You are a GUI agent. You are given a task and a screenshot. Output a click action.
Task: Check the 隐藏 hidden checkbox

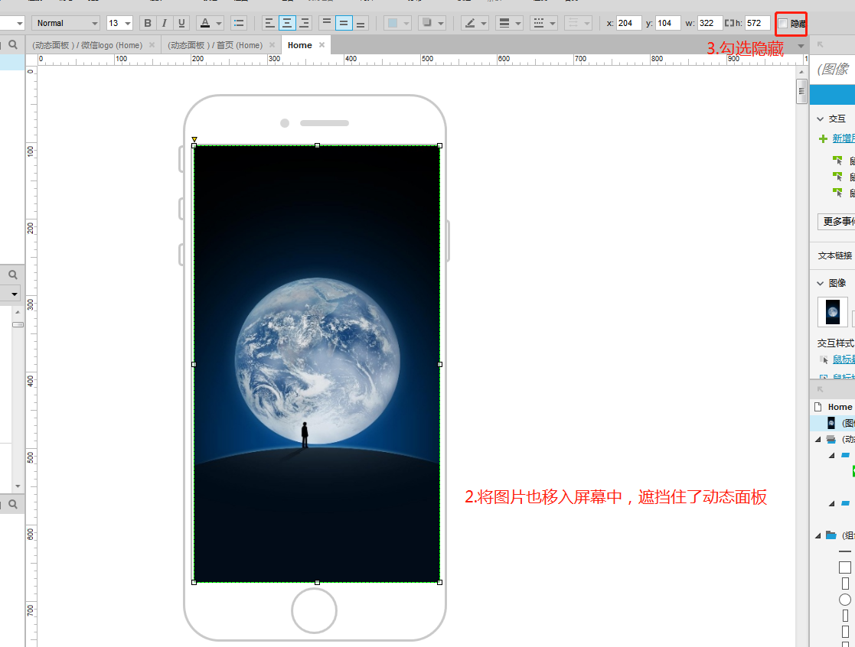click(x=782, y=24)
